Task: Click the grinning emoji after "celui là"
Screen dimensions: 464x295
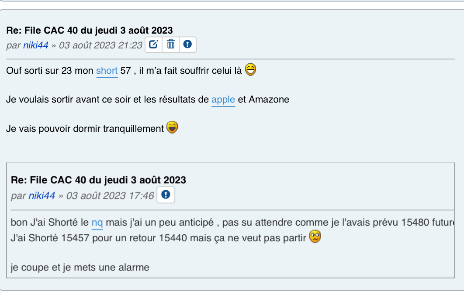Action: click(250, 70)
